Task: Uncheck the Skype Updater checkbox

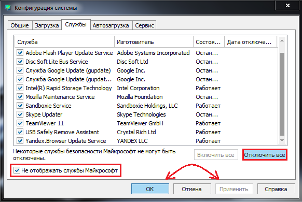Action: pyautogui.click(x=20, y=114)
